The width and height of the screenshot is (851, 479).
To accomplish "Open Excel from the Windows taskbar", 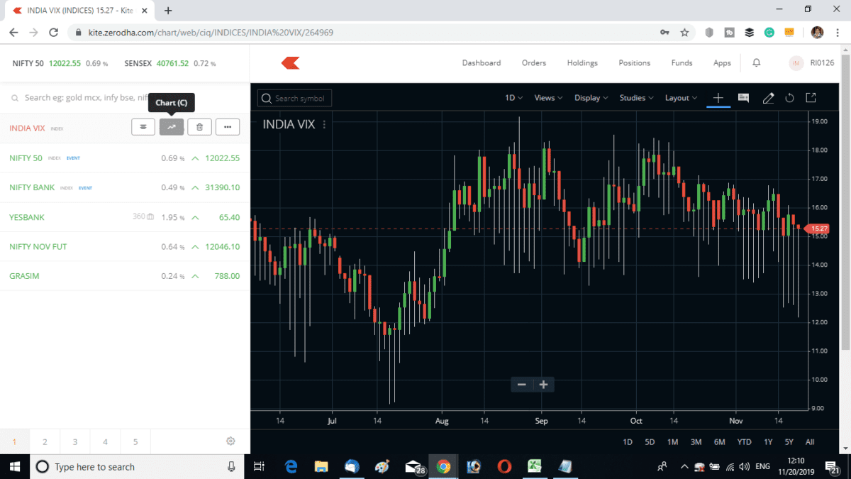I will [535, 466].
